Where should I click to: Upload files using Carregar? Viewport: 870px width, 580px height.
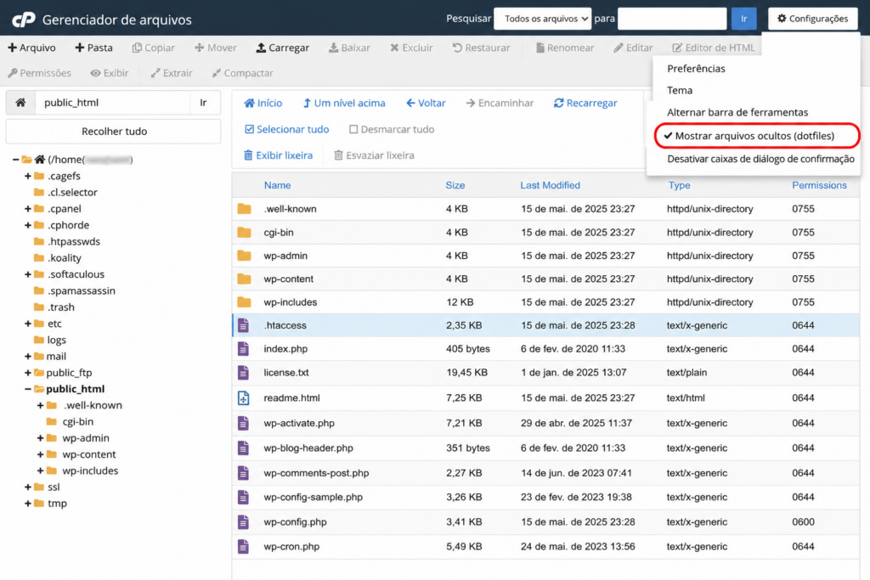(x=282, y=48)
